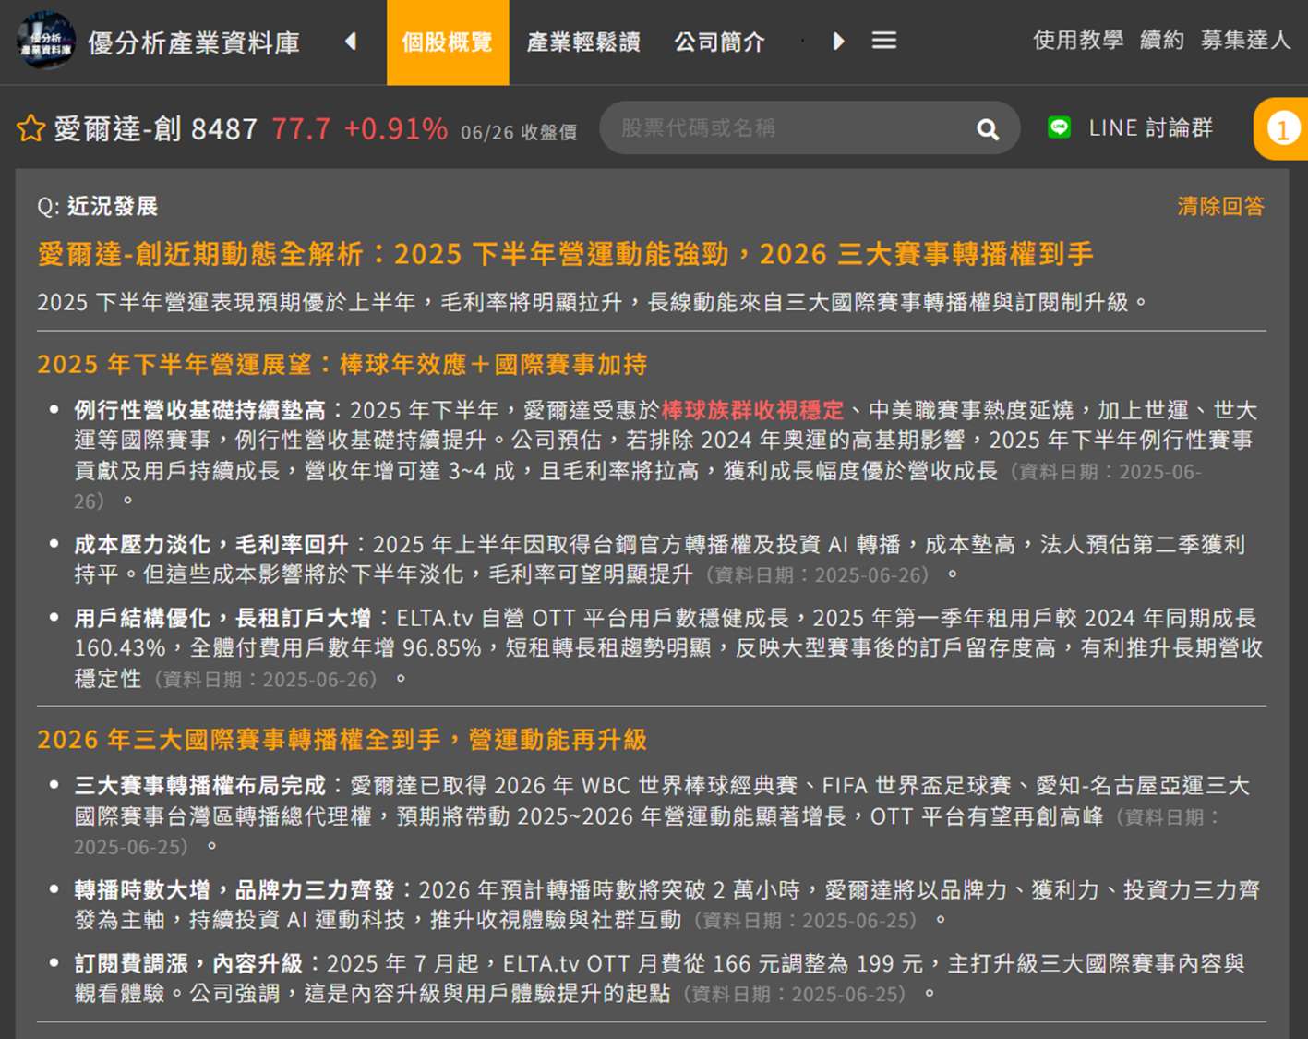Click the right arrow to scroll tabs forward

[838, 42]
